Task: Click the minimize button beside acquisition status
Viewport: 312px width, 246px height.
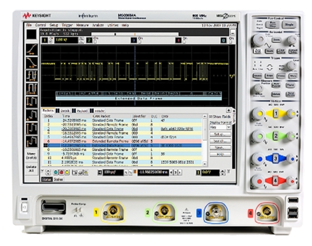Action: click(x=233, y=32)
